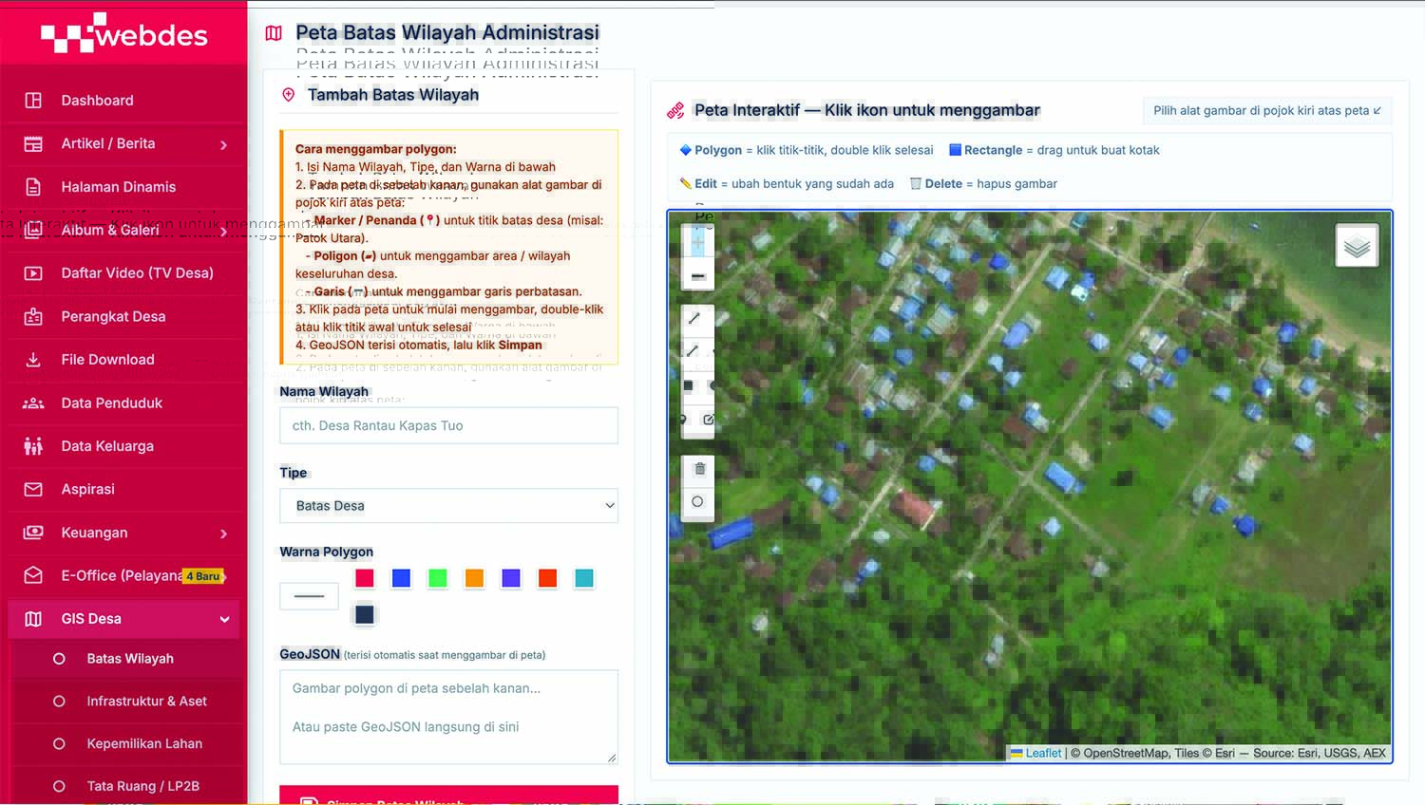Click the Simpan Batas Wilayah button
The width and height of the screenshot is (1425, 805).
coord(448,796)
